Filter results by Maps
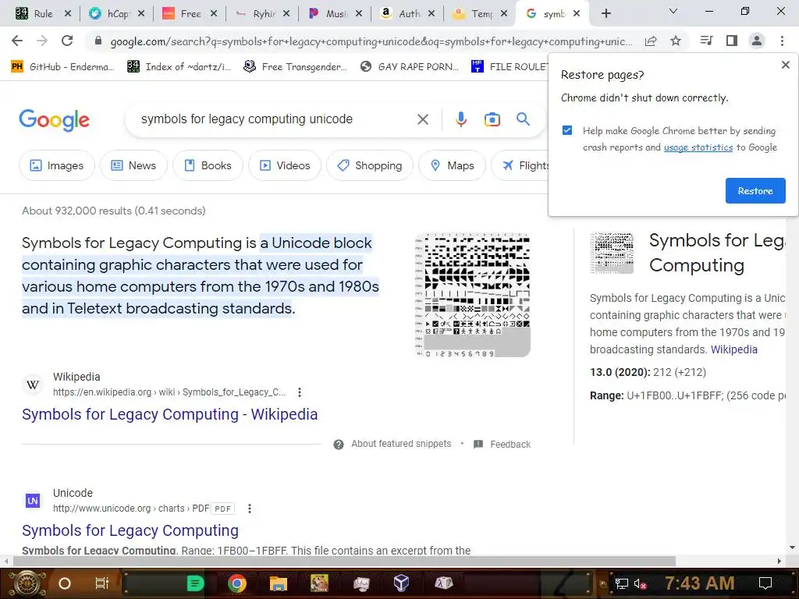The image size is (799, 599). (x=452, y=165)
